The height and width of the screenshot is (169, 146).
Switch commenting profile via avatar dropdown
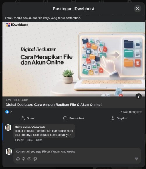point(9,151)
